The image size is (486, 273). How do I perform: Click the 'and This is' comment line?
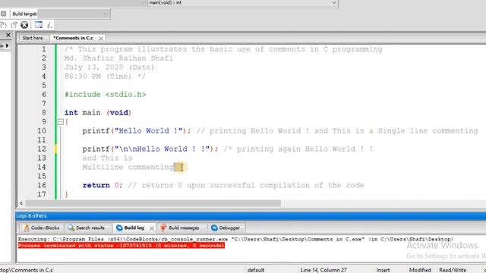[108, 158]
